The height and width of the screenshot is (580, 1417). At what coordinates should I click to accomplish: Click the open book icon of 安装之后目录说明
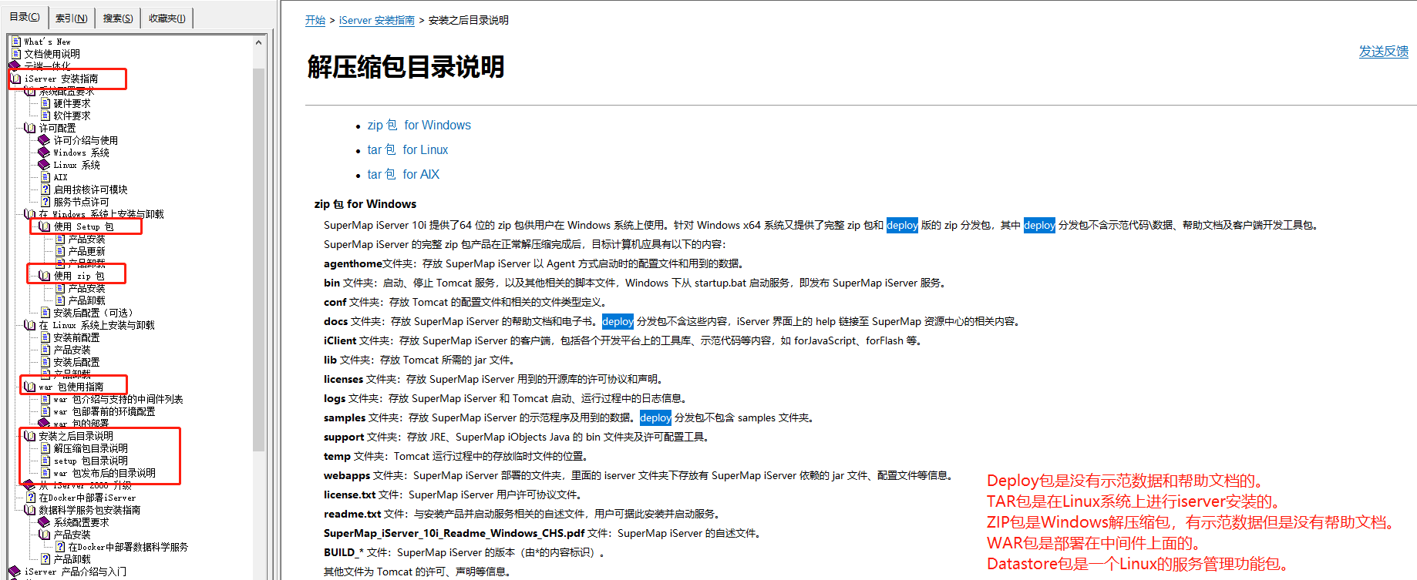[31, 436]
